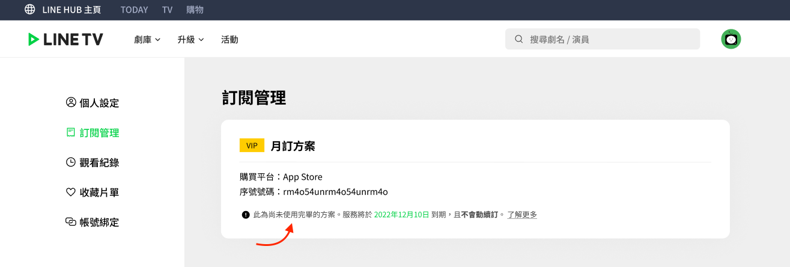
Task: Expand the 升級 dropdown menu
Action: [190, 39]
